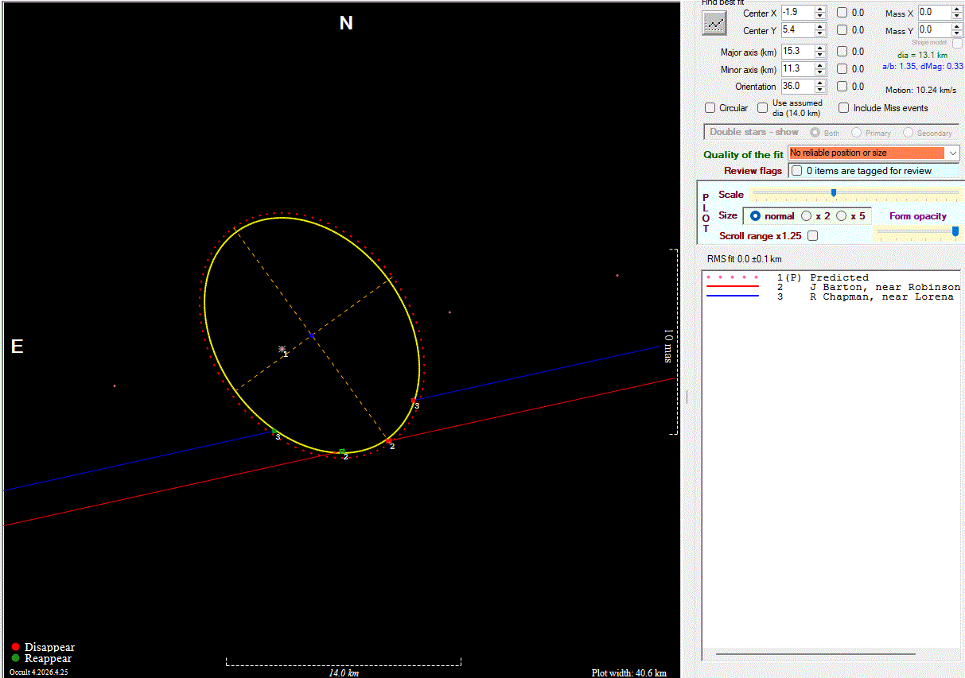Click the red disappear marker on chord 2
Image resolution: width=965 pixels, height=678 pixels.
(388, 440)
